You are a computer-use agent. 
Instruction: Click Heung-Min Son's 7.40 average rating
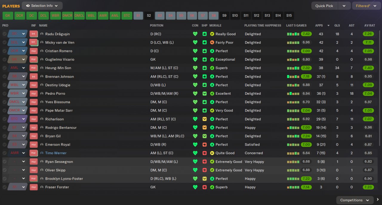tap(368, 68)
